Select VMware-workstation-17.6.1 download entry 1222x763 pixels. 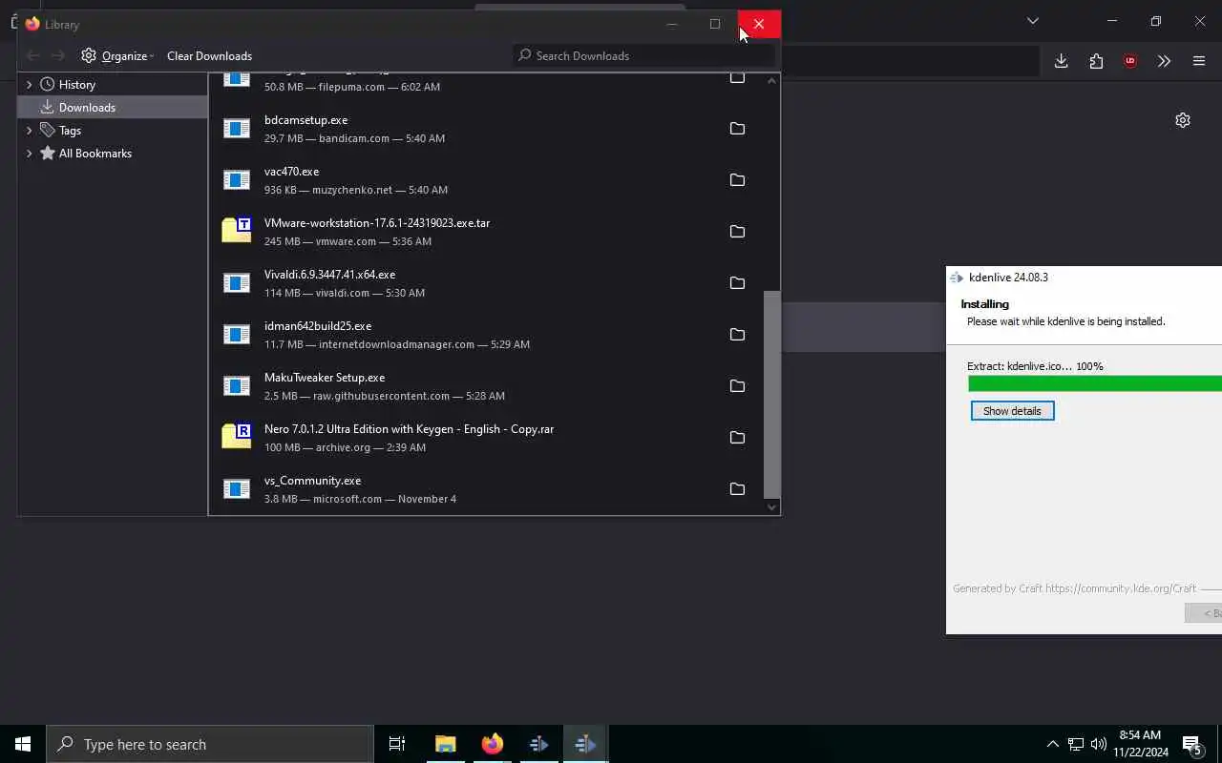click(487, 232)
